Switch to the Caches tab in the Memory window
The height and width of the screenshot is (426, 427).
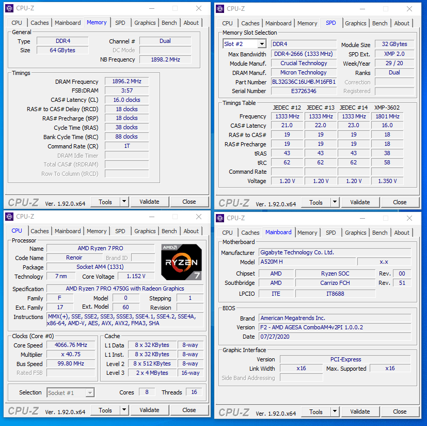click(x=39, y=23)
